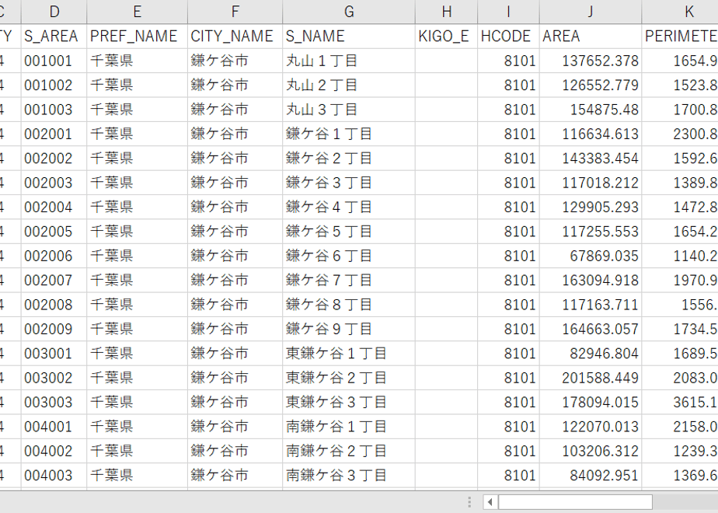Select column E header
The height and width of the screenshot is (513, 718).
pyautogui.click(x=137, y=12)
